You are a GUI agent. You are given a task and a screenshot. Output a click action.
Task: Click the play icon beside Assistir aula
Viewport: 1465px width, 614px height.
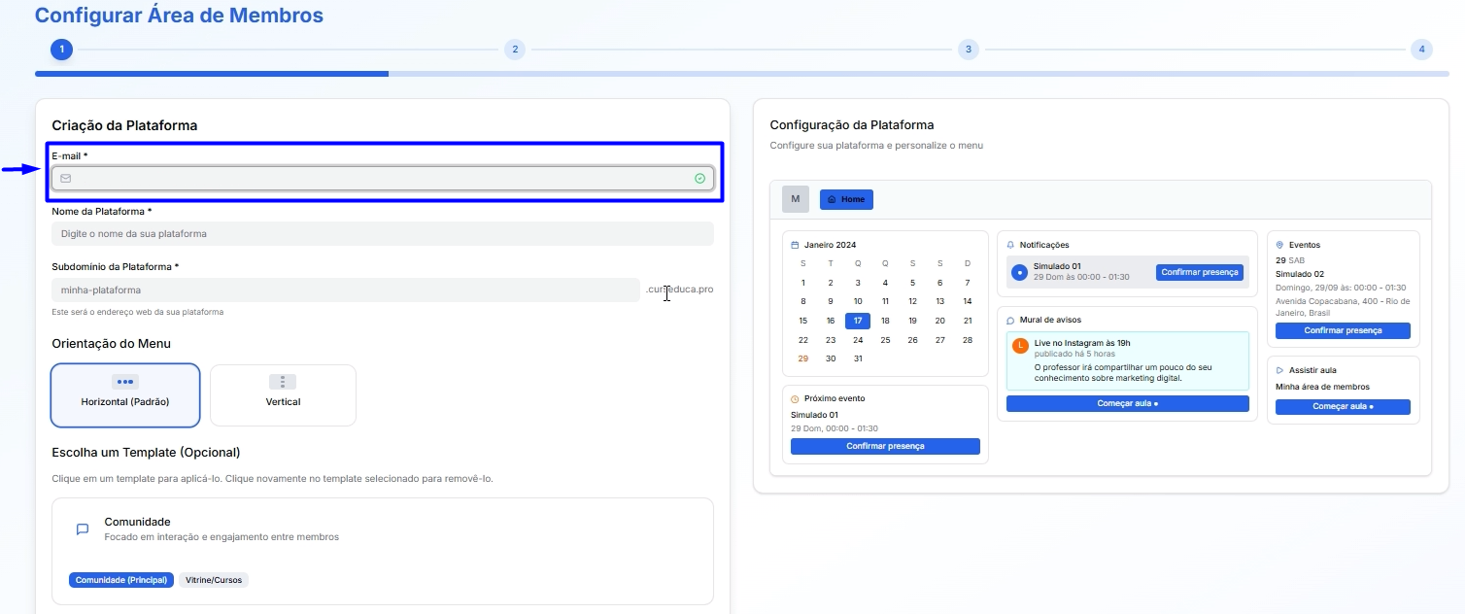tap(1279, 370)
